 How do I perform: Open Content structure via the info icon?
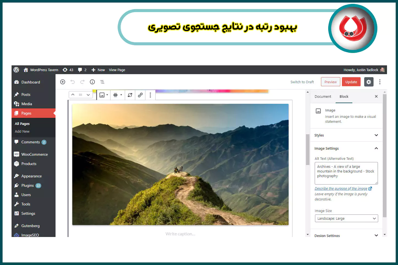[x=92, y=82]
